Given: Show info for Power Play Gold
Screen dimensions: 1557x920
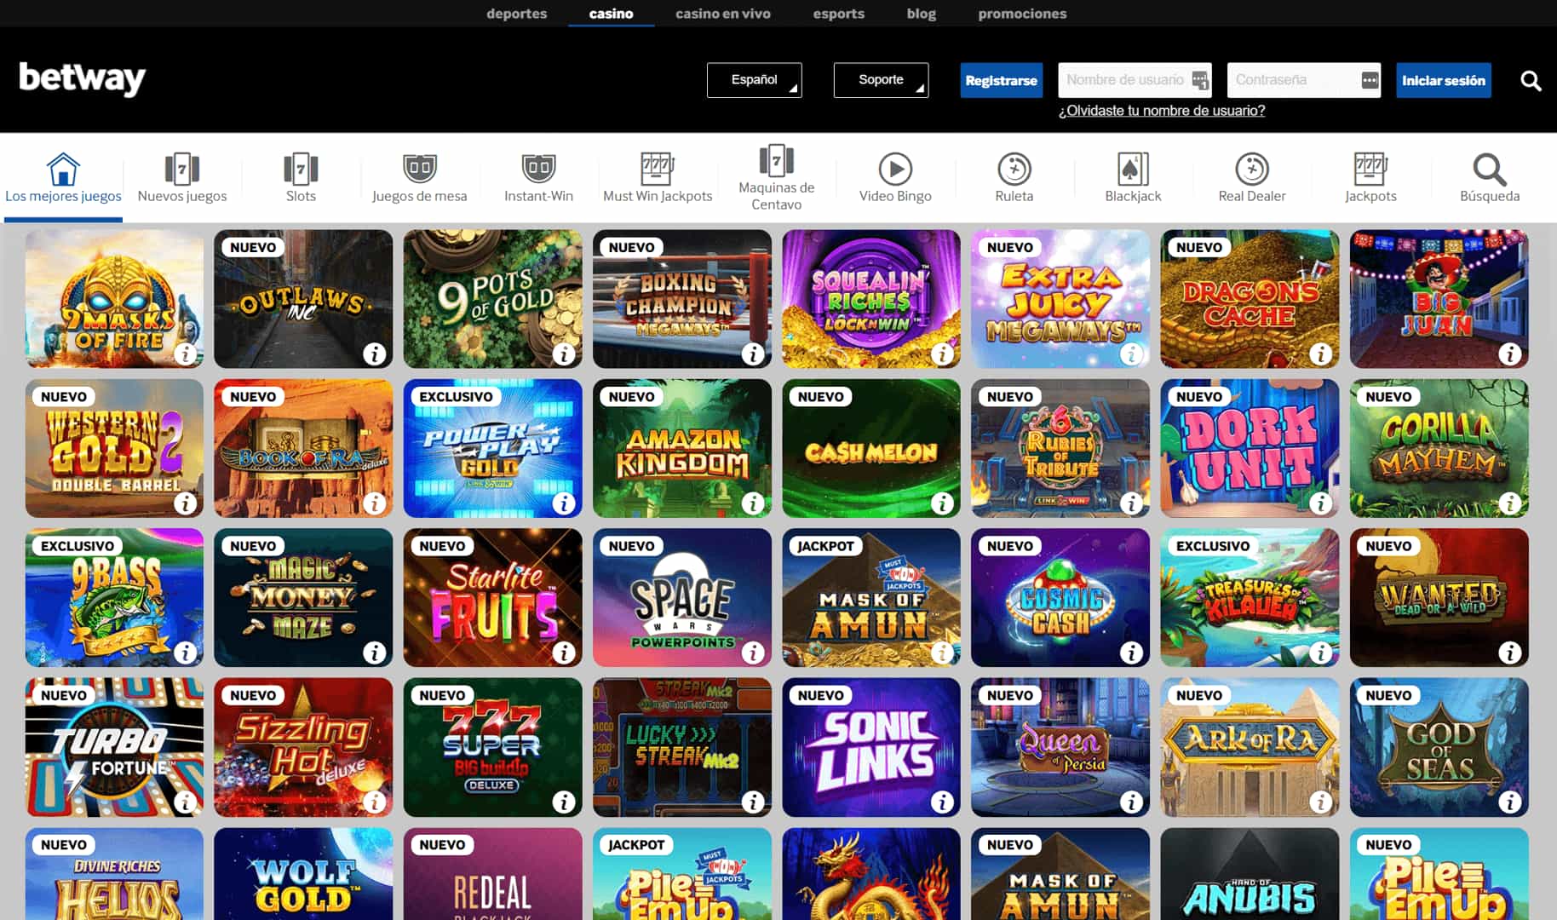Looking at the screenshot, I should tap(563, 503).
